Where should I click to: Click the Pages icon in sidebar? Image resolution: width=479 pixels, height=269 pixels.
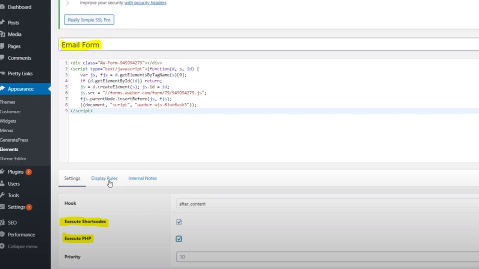pyautogui.click(x=2, y=46)
